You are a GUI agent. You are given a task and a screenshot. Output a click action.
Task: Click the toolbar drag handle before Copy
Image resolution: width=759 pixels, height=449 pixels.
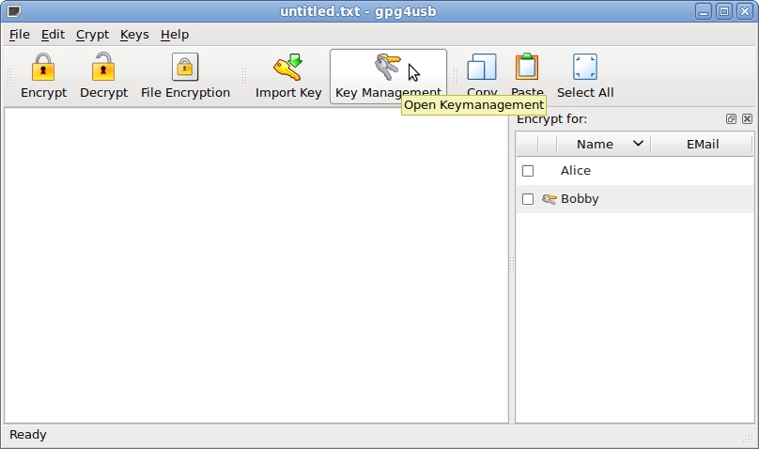coord(455,76)
